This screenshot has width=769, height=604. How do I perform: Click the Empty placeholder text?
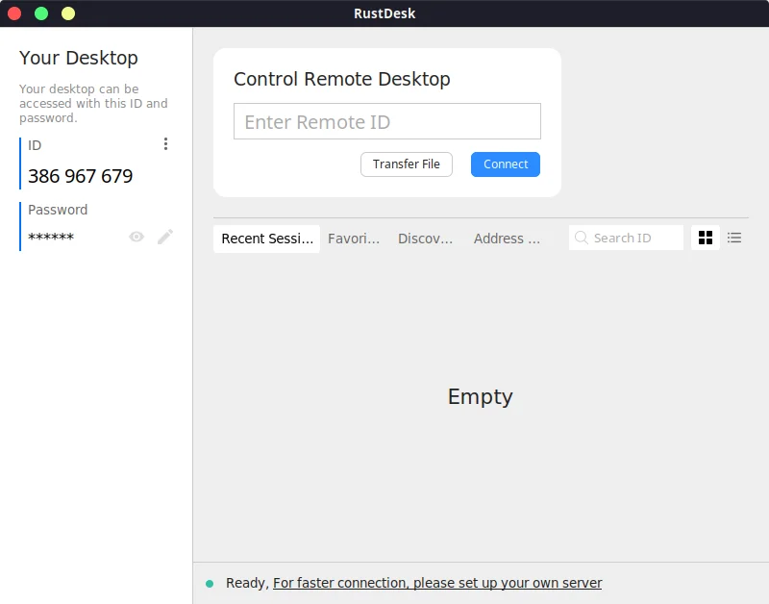click(480, 396)
